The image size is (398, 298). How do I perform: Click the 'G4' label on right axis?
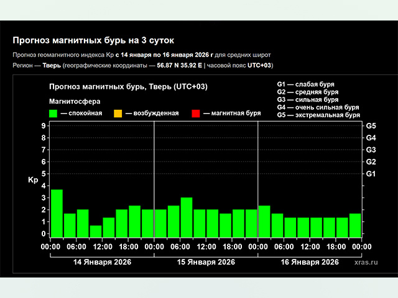(x=371, y=138)
